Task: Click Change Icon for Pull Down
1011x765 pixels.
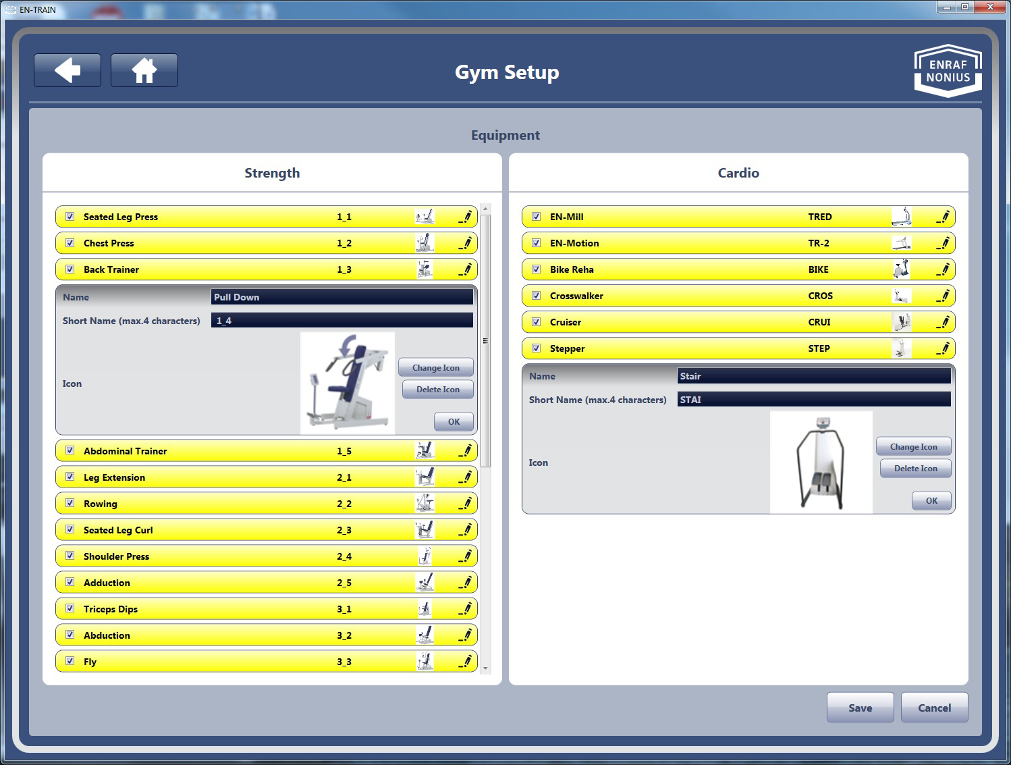Action: [x=436, y=367]
